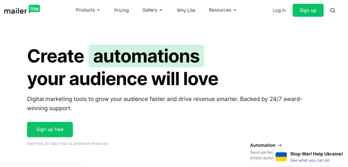This screenshot has width=348, height=167.
Task: Open the Gallery menu item
Action: tap(152, 10)
